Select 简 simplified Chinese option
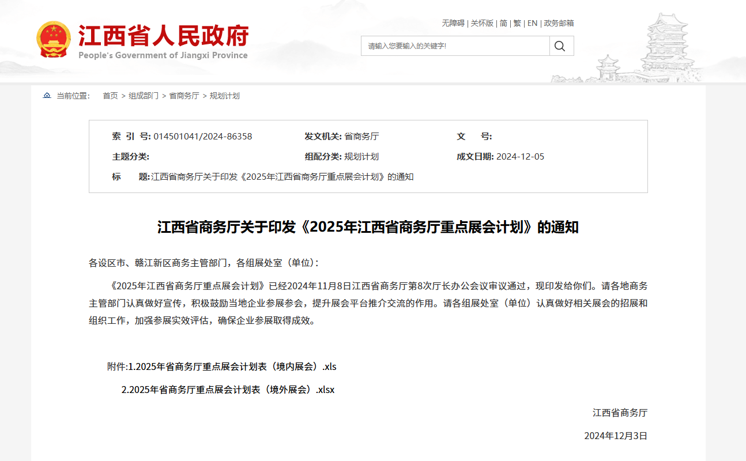The image size is (746, 461). click(503, 23)
